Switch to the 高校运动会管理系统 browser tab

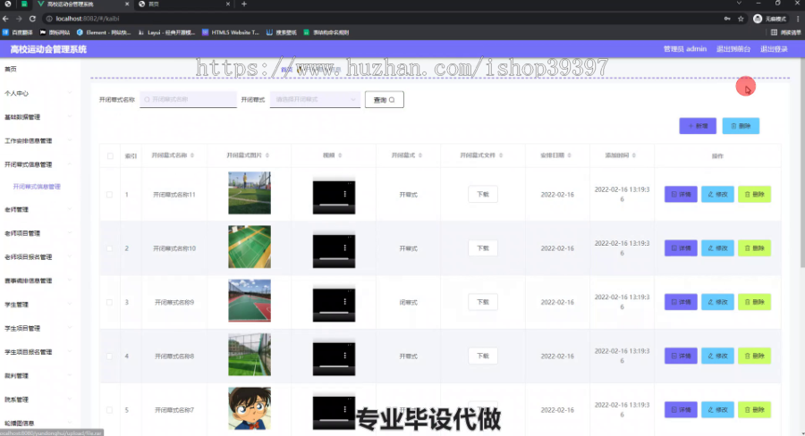82,4
